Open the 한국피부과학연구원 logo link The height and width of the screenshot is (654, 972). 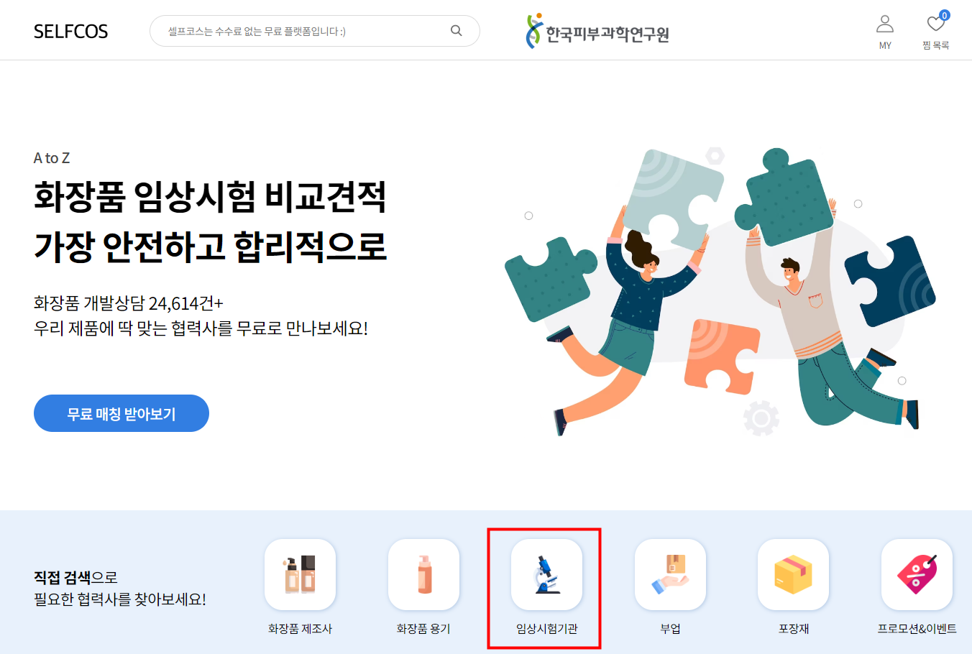[x=597, y=31]
